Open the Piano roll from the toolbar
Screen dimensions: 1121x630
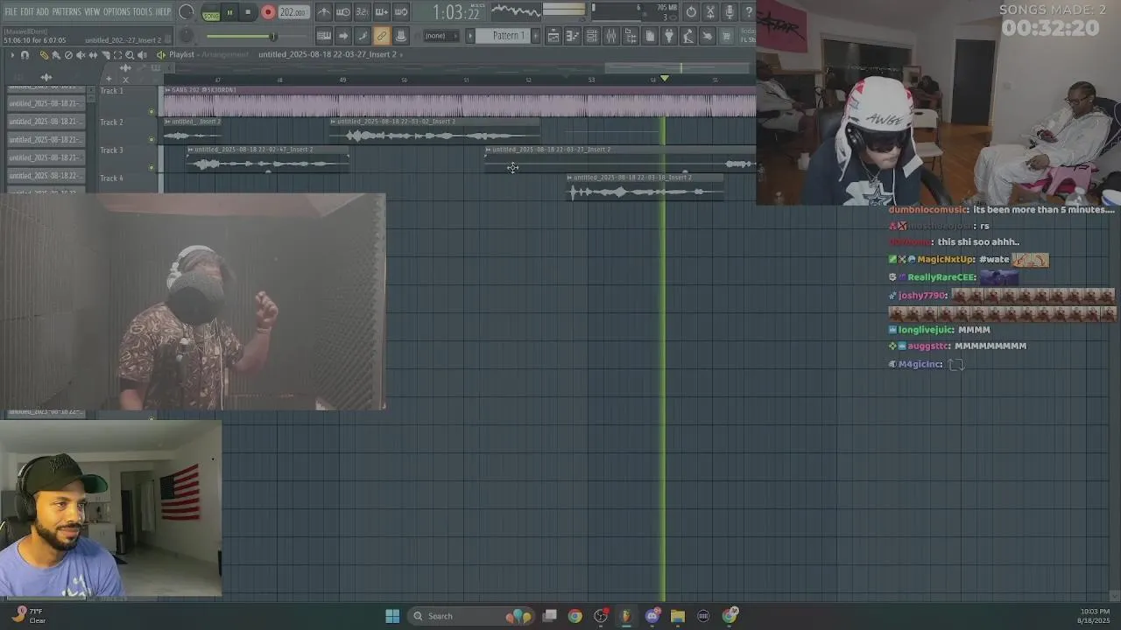[x=572, y=36]
